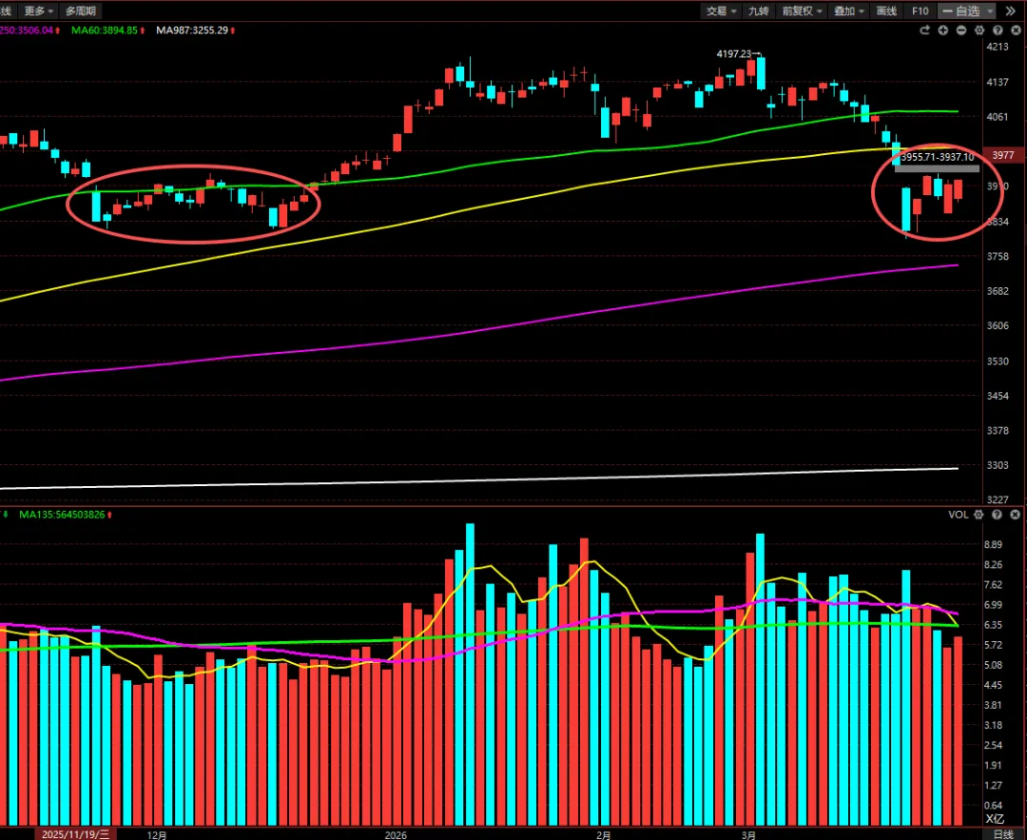Open the 自选 watchlist dropdown
The image size is (1027, 840).
pyautogui.click(x=967, y=11)
